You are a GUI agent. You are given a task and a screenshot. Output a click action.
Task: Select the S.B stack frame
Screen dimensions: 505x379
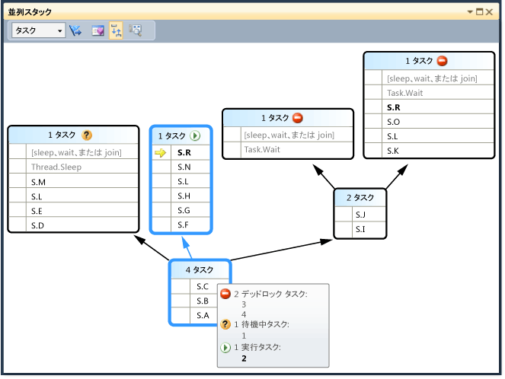[203, 301]
